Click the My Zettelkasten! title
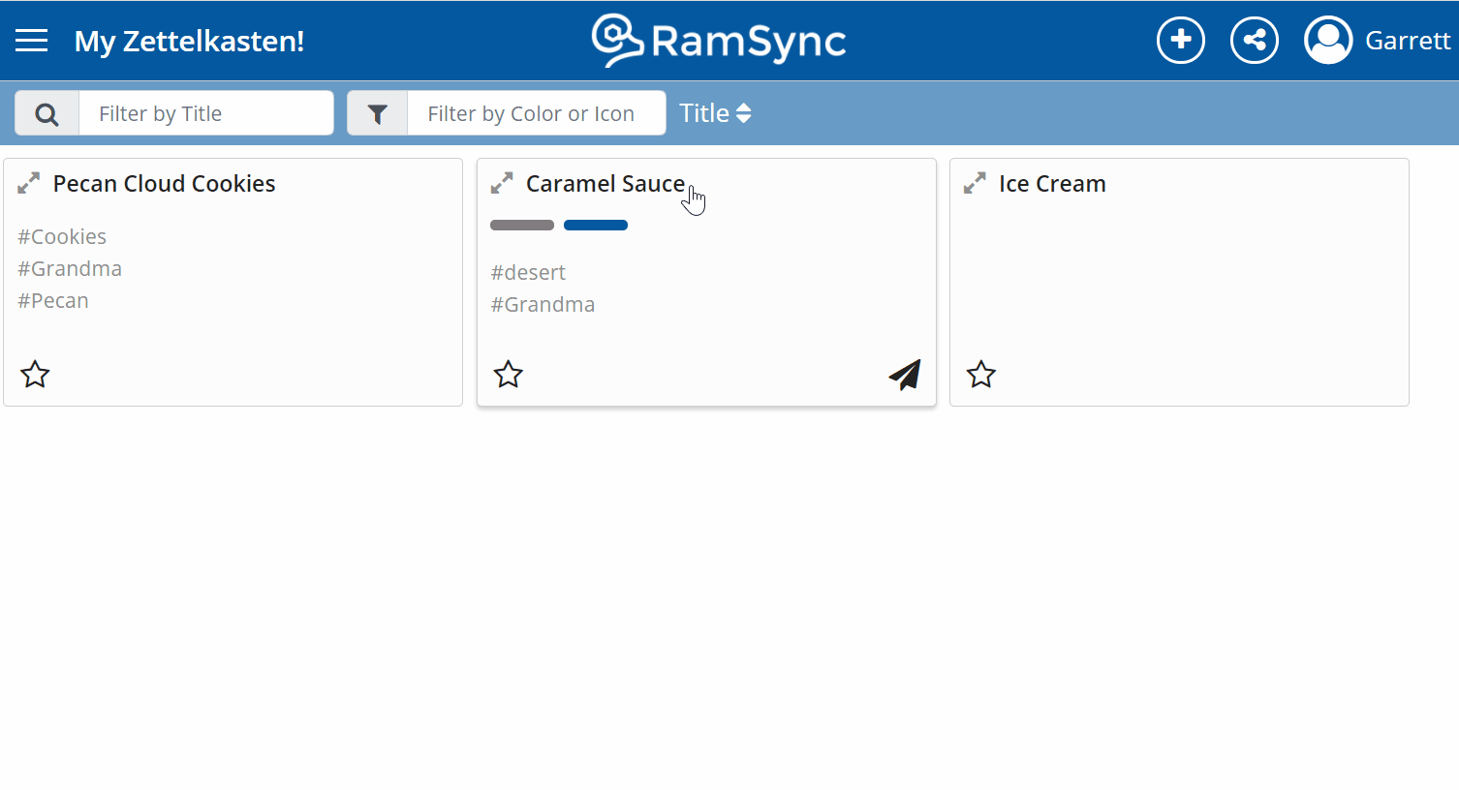The image size is (1459, 790). coord(190,41)
